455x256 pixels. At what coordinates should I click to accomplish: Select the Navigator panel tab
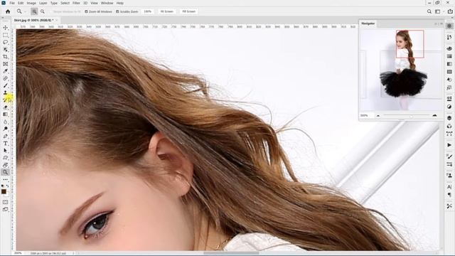coord(368,23)
